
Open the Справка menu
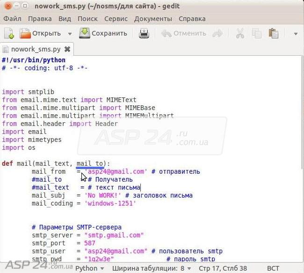192,19
